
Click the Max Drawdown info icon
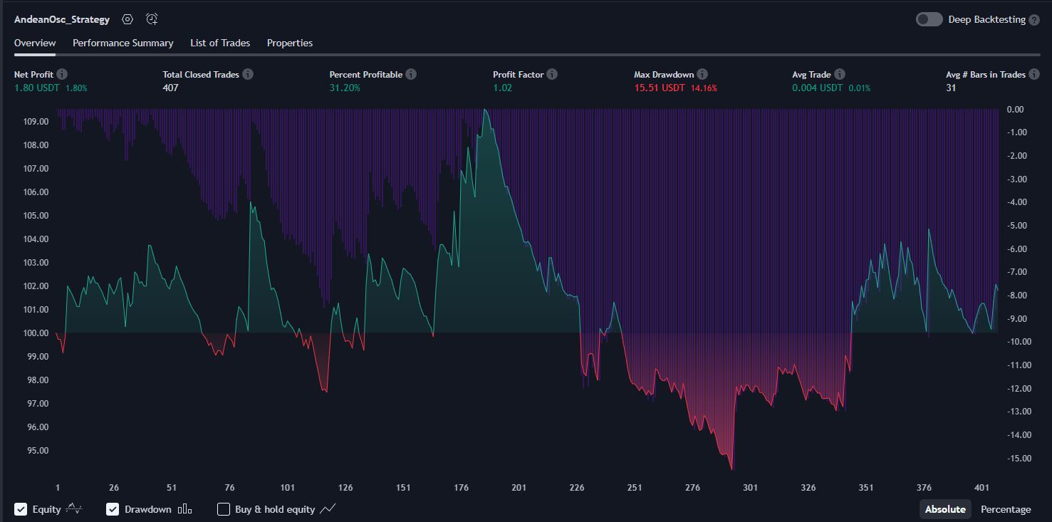tap(702, 74)
